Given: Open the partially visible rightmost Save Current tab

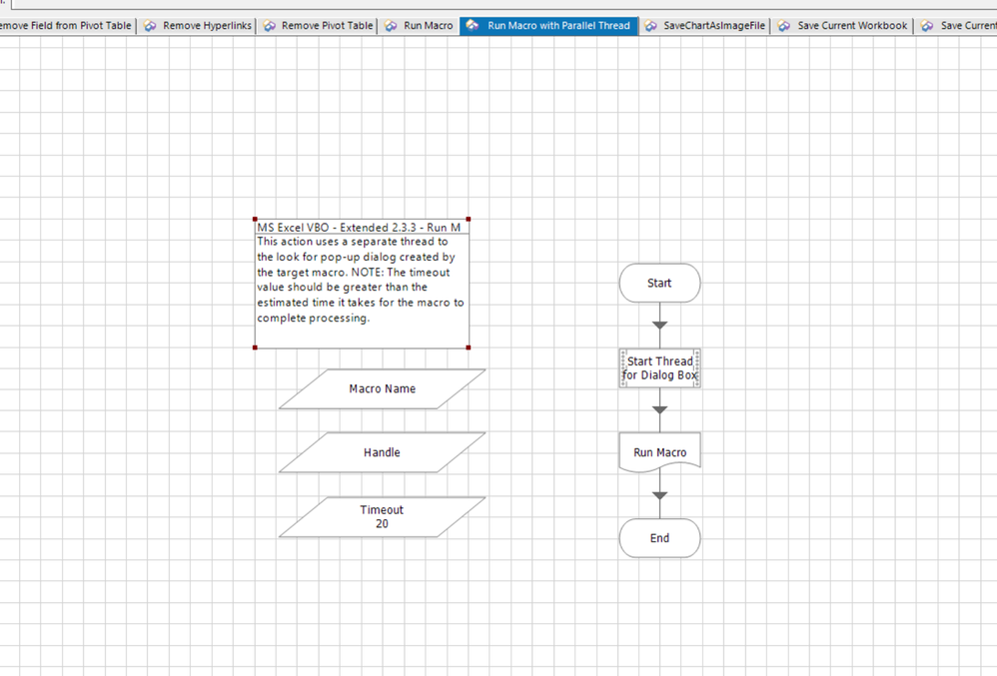Looking at the screenshot, I should tap(966, 26).
